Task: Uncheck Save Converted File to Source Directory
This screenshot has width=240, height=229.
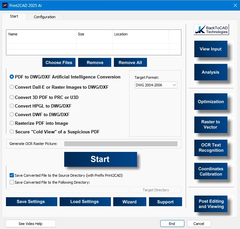Action: (x=12, y=175)
